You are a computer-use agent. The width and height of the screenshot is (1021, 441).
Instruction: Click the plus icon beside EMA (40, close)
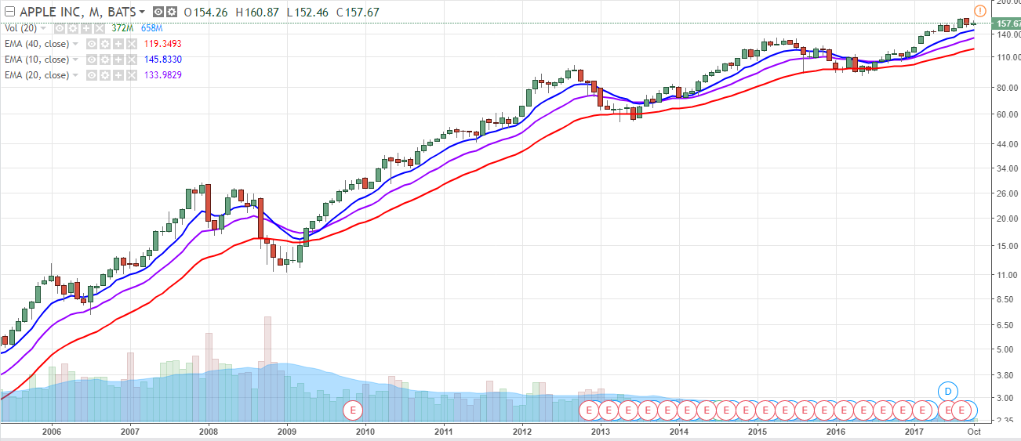click(118, 44)
